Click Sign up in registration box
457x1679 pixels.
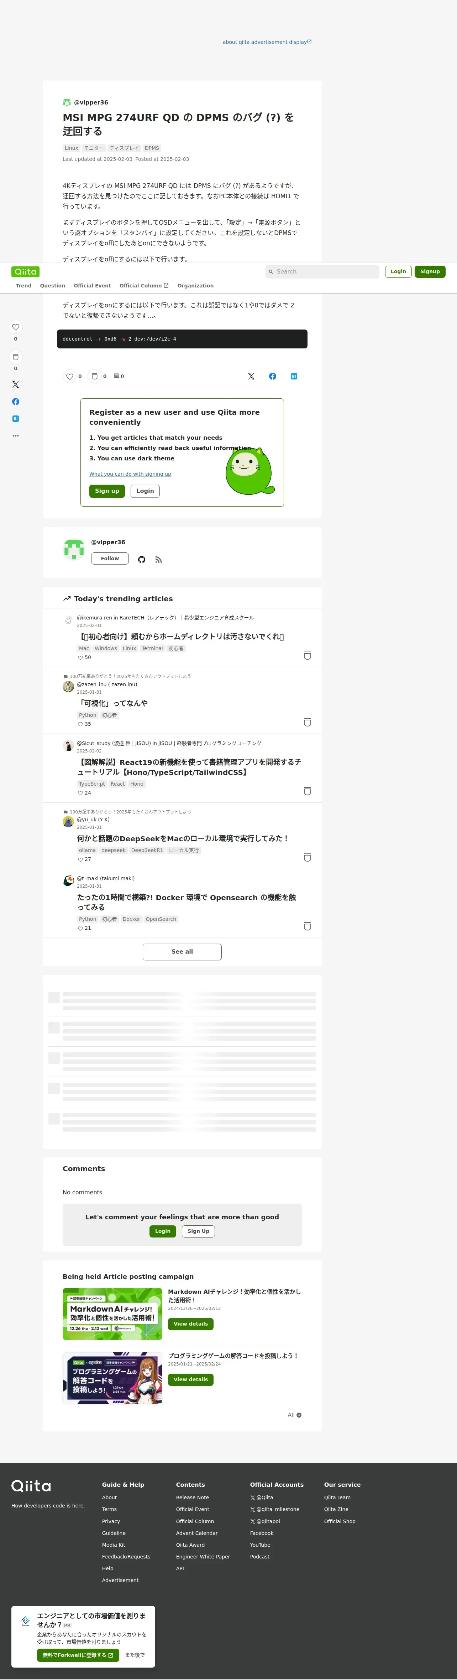107,491
